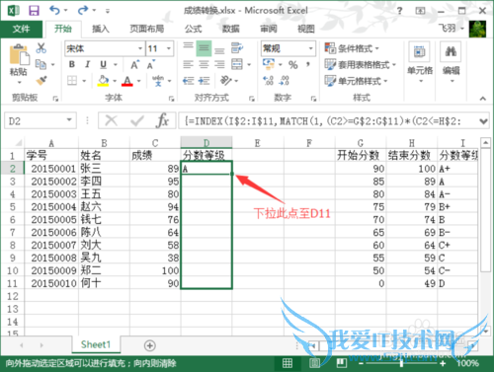Increase font size with the larger A icon
Screen dimensions: 494x372
[x=134, y=64]
